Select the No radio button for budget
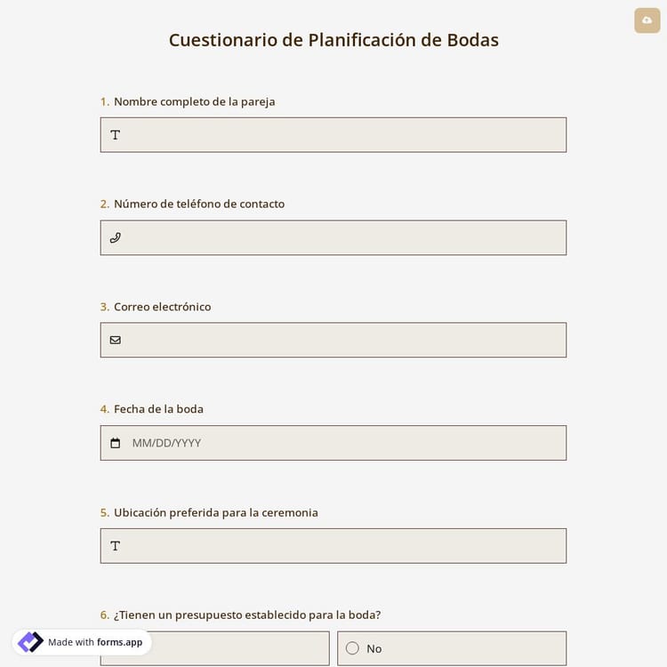The width and height of the screenshot is (667, 667). click(x=352, y=648)
